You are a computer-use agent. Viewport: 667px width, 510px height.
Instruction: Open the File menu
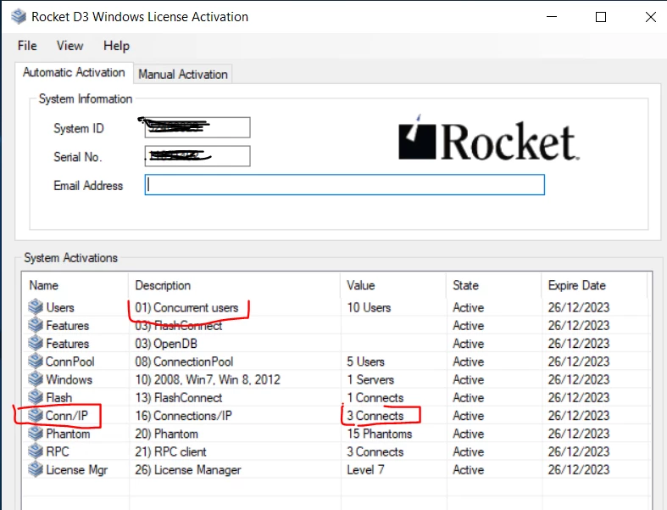[27, 46]
